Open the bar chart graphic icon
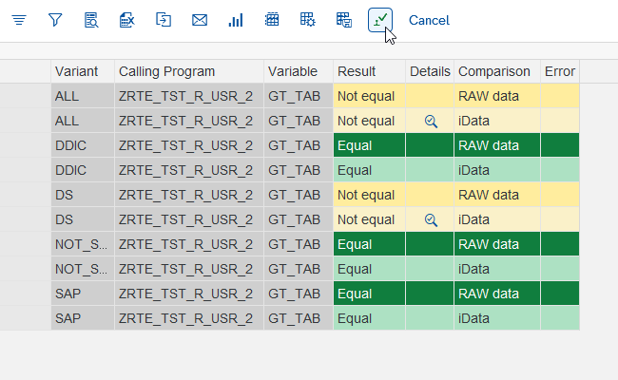This screenshot has width=618, height=380. pos(236,20)
